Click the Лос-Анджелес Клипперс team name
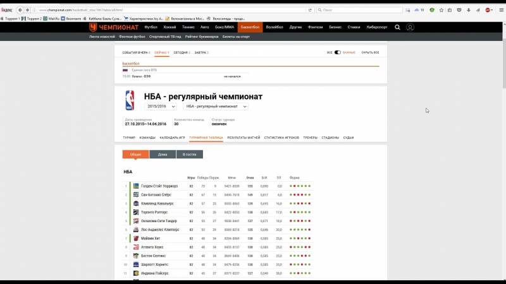The height and width of the screenshot is (284, 506). [x=160, y=230]
